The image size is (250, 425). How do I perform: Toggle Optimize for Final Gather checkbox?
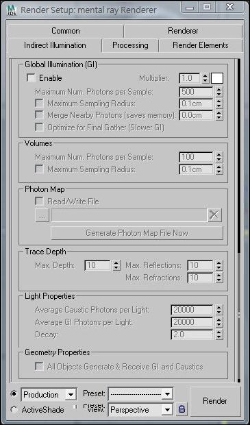pyautogui.click(x=40, y=127)
